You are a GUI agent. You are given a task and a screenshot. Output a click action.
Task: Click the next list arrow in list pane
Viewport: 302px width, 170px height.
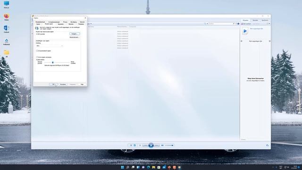[x=269, y=41]
